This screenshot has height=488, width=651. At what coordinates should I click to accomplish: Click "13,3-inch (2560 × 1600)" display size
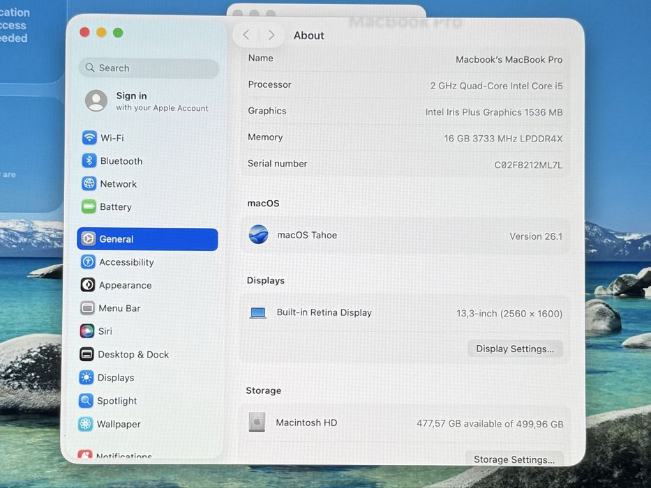point(509,313)
